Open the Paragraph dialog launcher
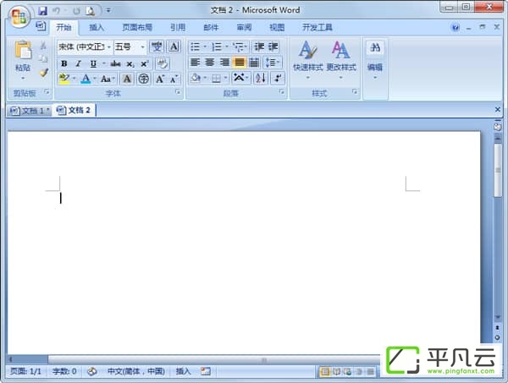This screenshot has height=383, width=508. pyautogui.click(x=282, y=92)
